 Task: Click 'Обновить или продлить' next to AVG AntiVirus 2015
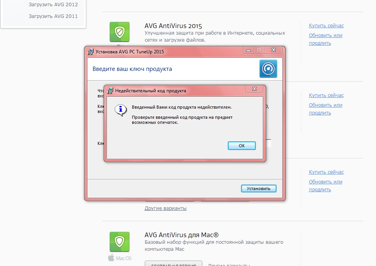pos(325,39)
